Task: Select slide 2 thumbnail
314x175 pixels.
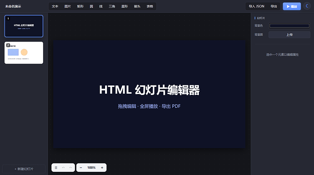Action: 24,53
